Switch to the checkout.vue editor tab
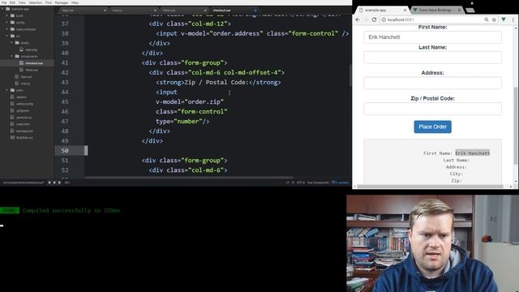 point(234,11)
